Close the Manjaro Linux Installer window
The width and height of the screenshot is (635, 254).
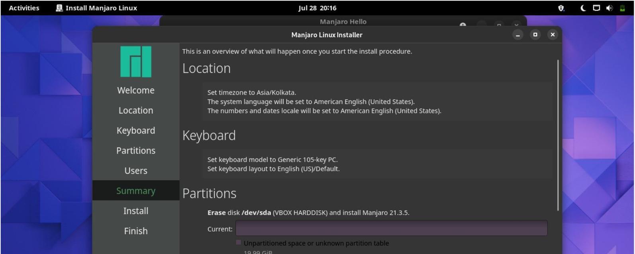553,35
